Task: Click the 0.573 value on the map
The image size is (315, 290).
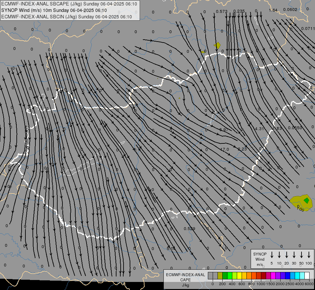Action: [222, 12]
